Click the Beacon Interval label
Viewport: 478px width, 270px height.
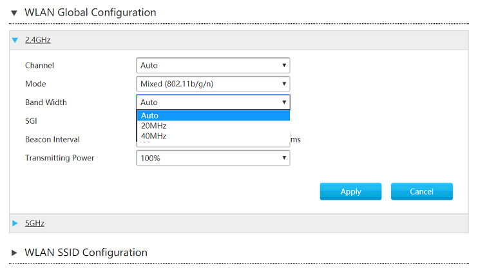52,139
